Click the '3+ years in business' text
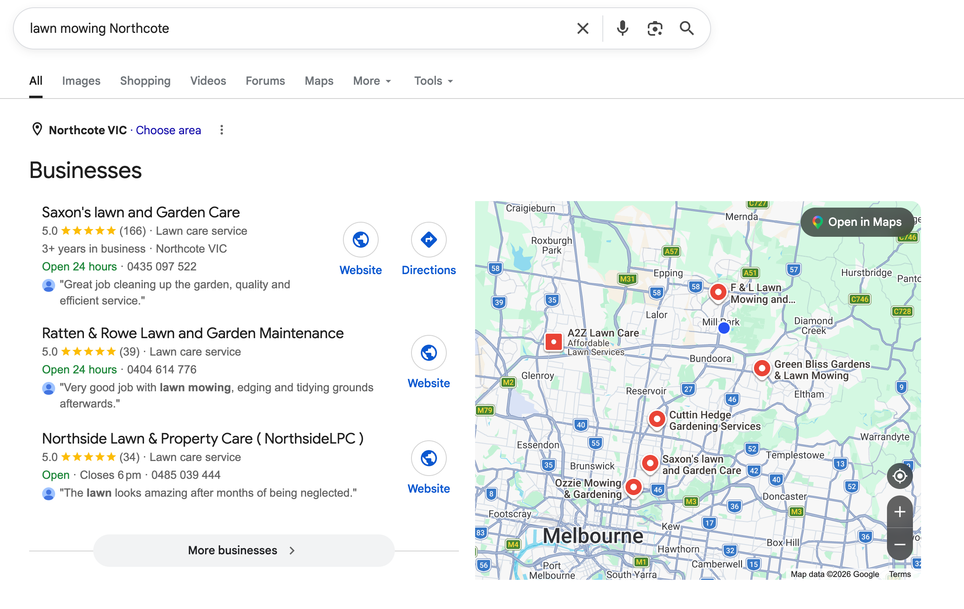 click(94, 249)
